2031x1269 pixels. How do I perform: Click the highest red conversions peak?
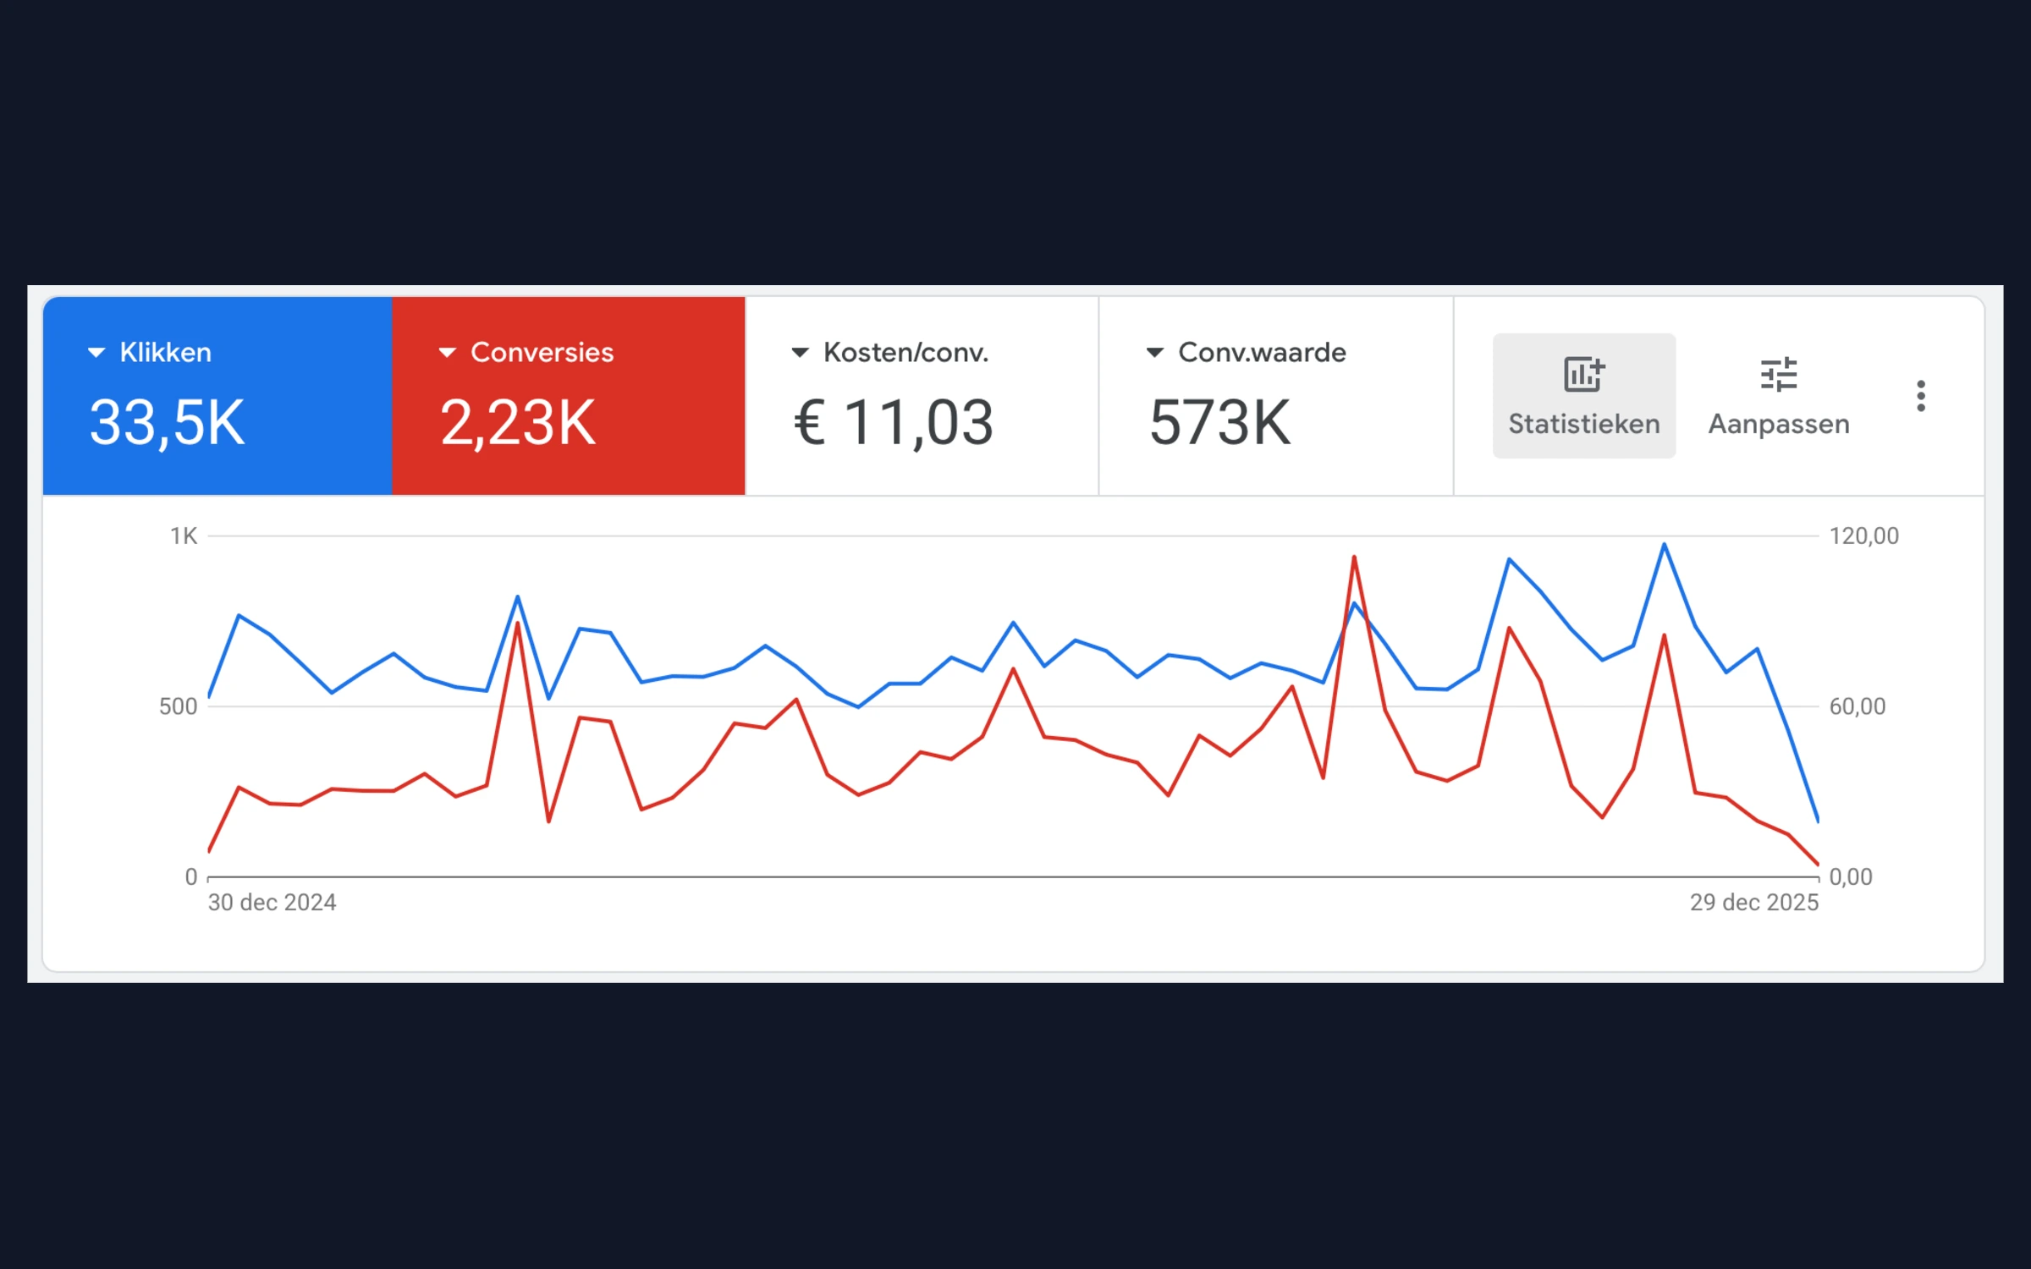click(1354, 558)
